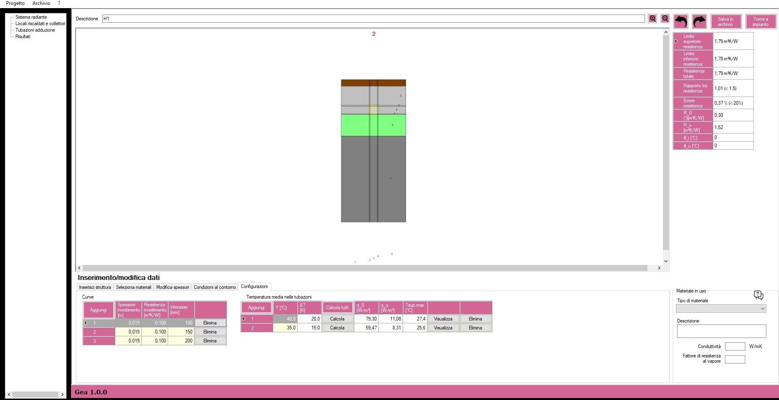The image size is (779, 400).
Task: Select the Rapporto tra resistenze value 1,01
Action: 733,88
